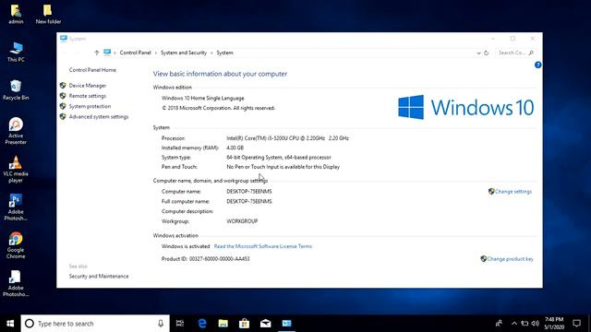Expand address bar history dropdown
Viewport: 591px width, 332px height.
(478, 53)
